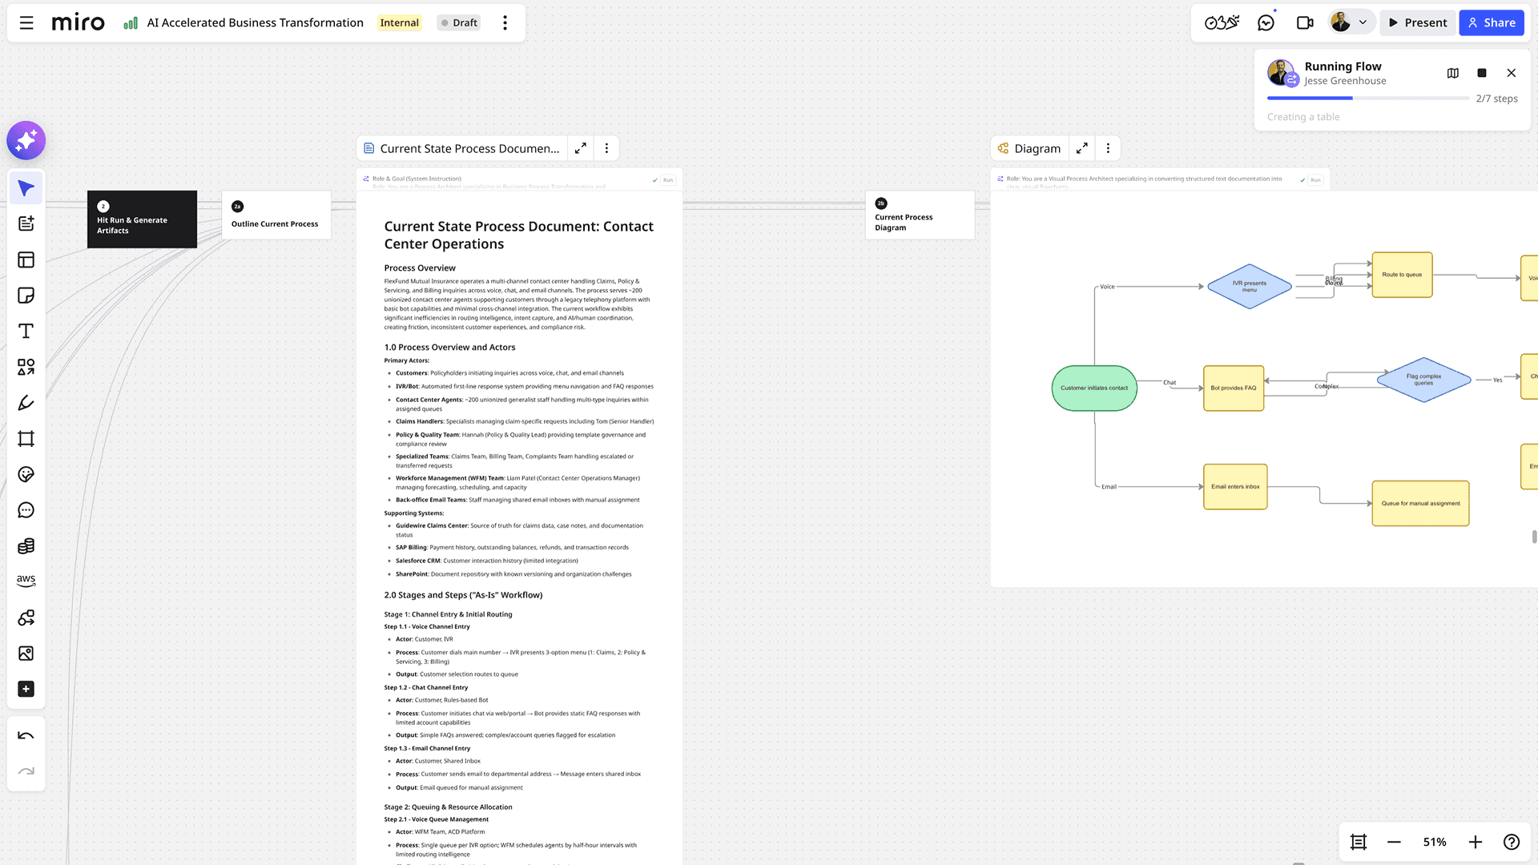Expand the Diagram widget to fullscreen
The width and height of the screenshot is (1538, 865).
(1082, 148)
